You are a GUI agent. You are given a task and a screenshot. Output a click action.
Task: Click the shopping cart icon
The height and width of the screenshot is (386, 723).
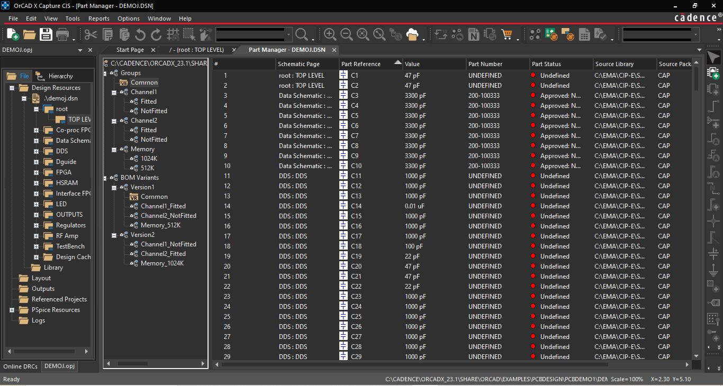point(507,35)
